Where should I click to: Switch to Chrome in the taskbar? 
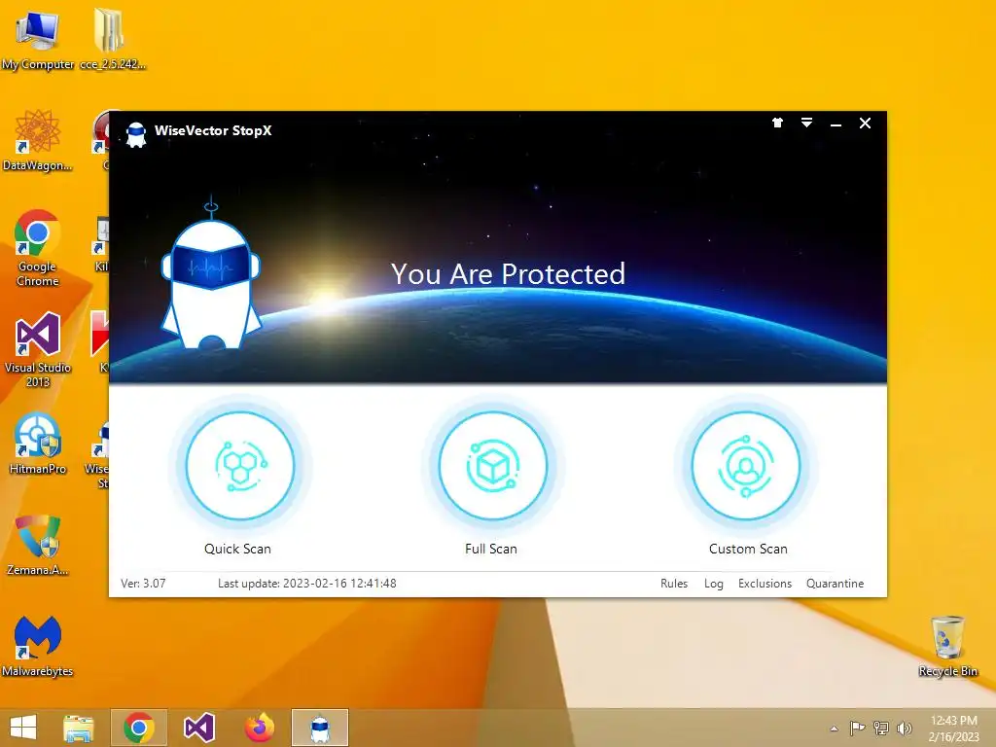coord(138,728)
